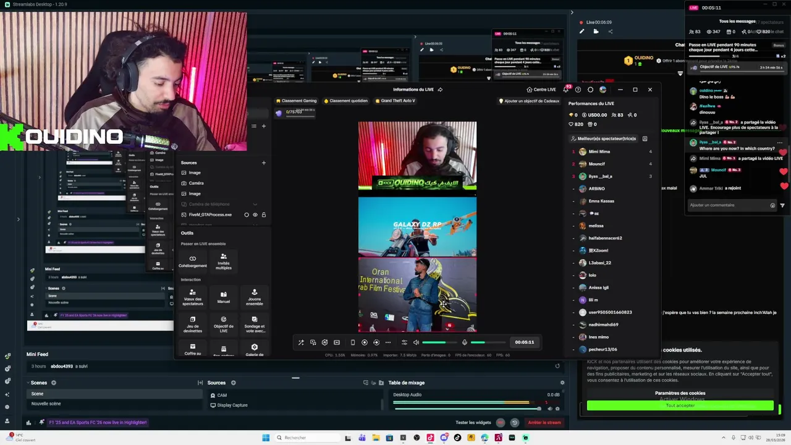Open the Tous les messages dropdown
791x445 pixels.
pyautogui.click(x=737, y=22)
